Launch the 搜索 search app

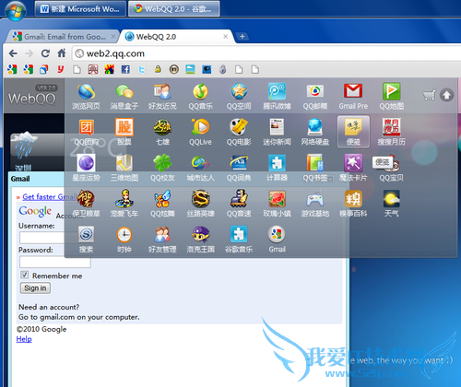click(x=87, y=240)
